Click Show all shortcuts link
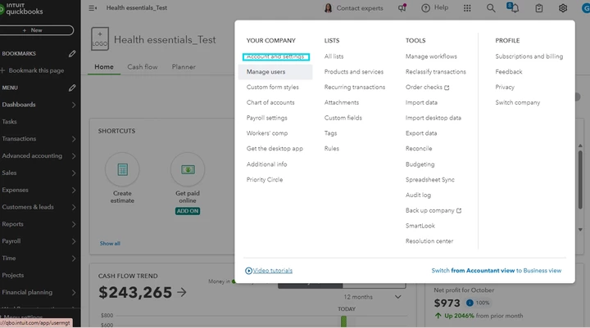This screenshot has width=590, height=328. point(110,244)
